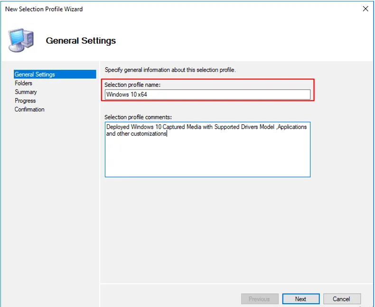Click the Next button
This screenshot has width=375, height=307.
coord(301,299)
